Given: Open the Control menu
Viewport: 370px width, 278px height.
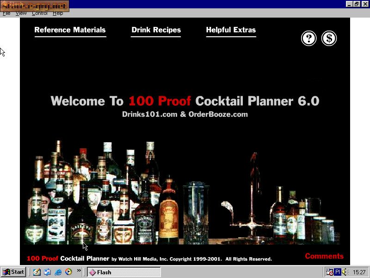Looking at the screenshot, I should click(39, 13).
